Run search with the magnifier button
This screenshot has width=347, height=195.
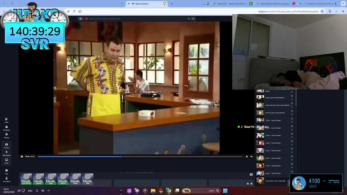[x=193, y=19]
